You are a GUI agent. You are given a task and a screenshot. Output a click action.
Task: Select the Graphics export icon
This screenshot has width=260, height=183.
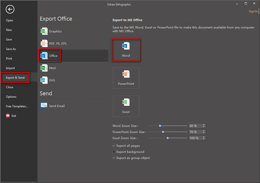click(44, 31)
